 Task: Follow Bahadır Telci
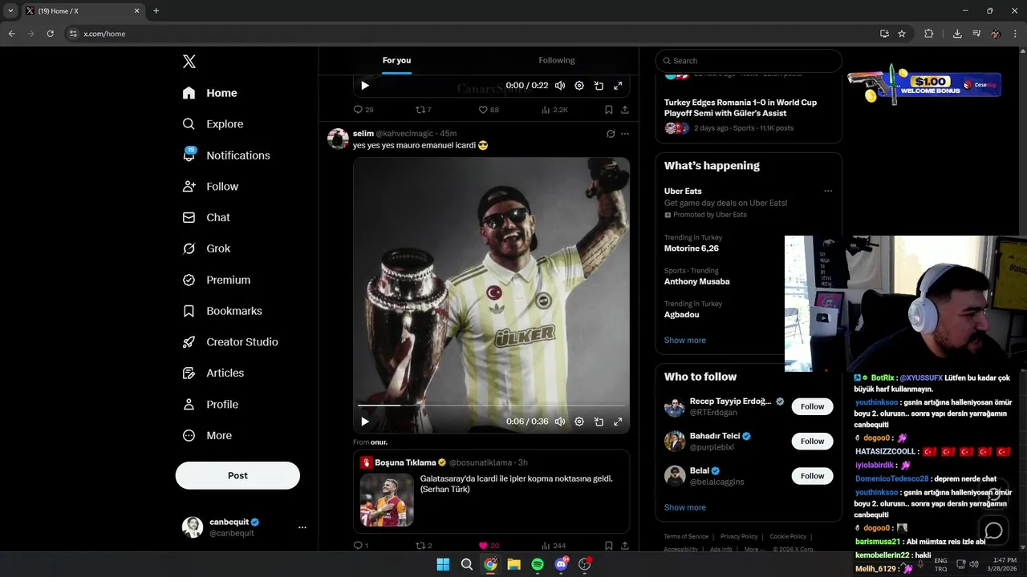pos(812,441)
